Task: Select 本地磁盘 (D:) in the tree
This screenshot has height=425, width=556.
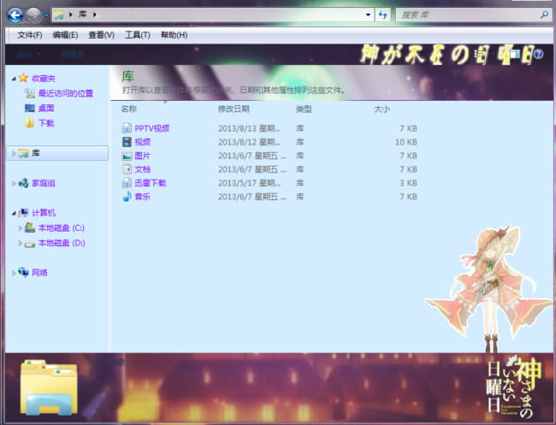Action: pos(62,243)
